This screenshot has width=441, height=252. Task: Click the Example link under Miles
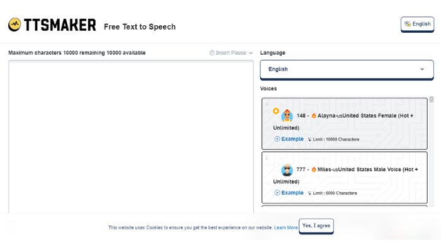tap(292, 193)
